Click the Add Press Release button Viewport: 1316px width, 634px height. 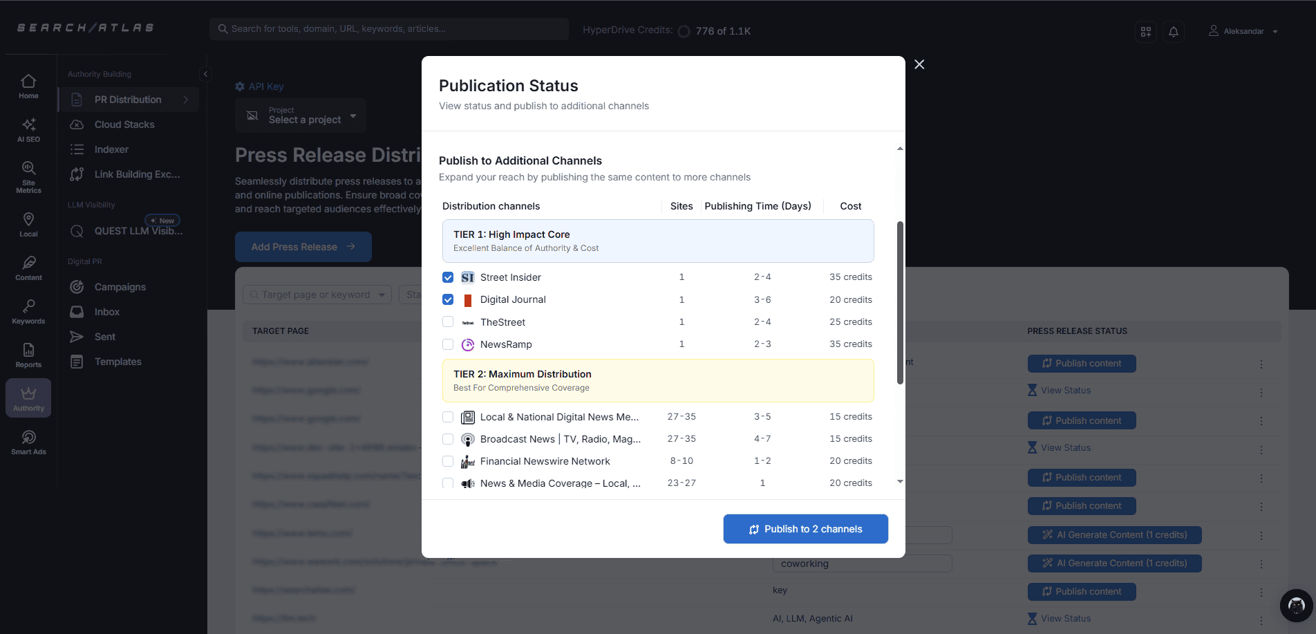click(303, 247)
